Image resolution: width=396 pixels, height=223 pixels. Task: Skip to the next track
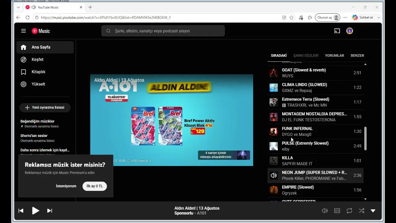[49, 211]
